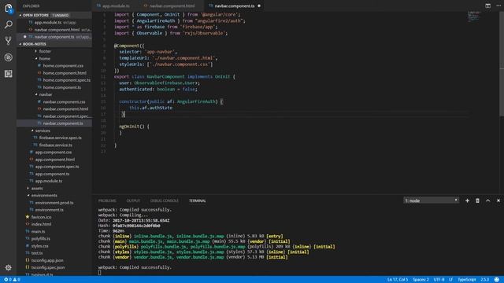Viewport: 504px width, 283px height.
Task: Collapse the environments folder
Action: [44, 196]
